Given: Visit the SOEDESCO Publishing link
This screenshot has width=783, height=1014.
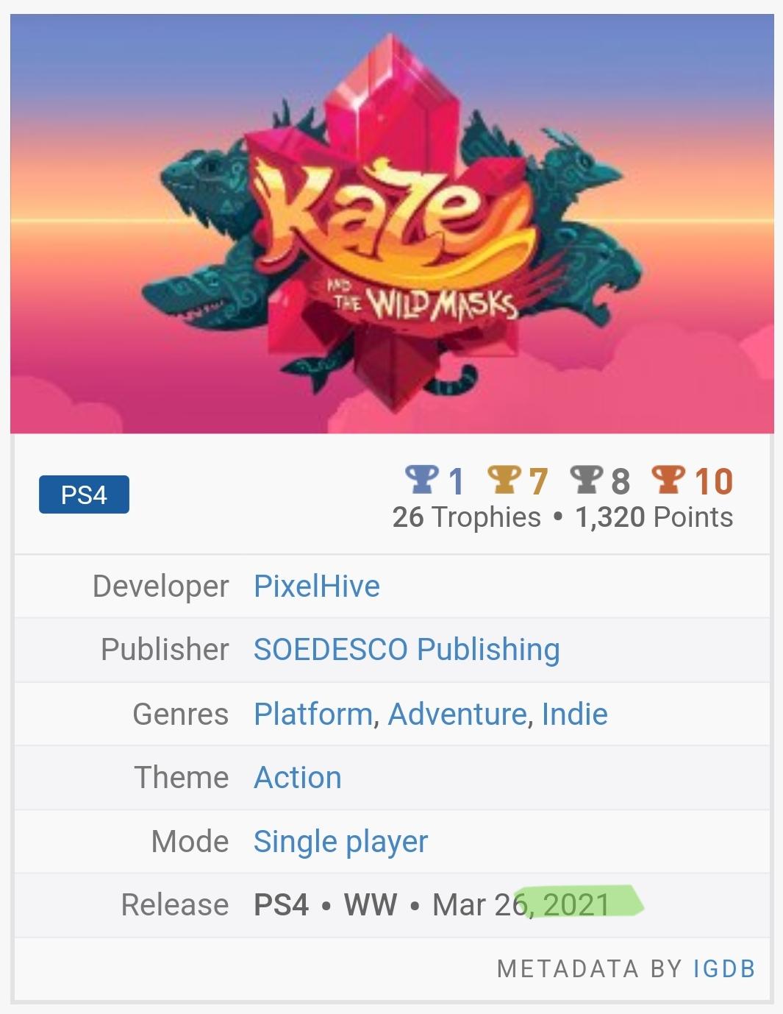Looking at the screenshot, I should click(407, 650).
